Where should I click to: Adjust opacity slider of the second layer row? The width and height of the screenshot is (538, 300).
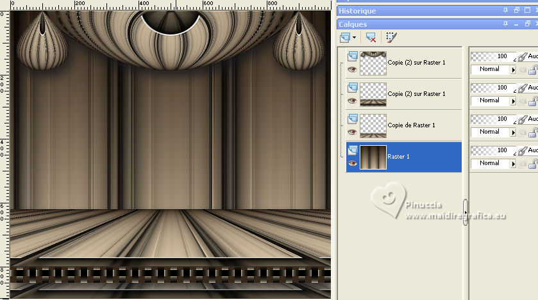tap(493, 88)
